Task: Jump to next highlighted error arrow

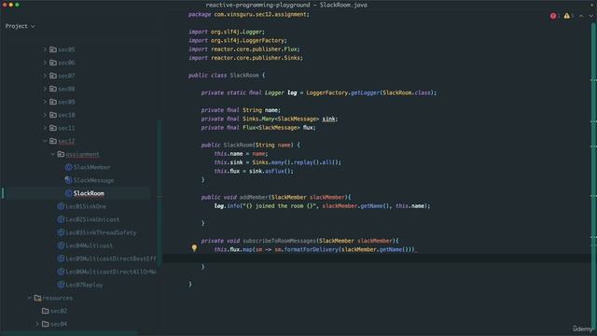Action: pyautogui.click(x=590, y=16)
